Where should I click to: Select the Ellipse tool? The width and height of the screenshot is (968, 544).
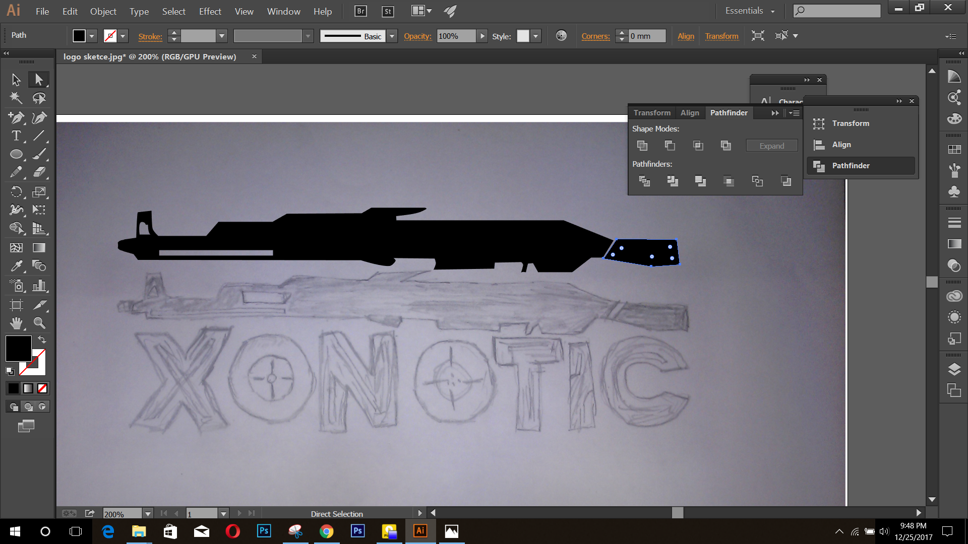coord(16,154)
